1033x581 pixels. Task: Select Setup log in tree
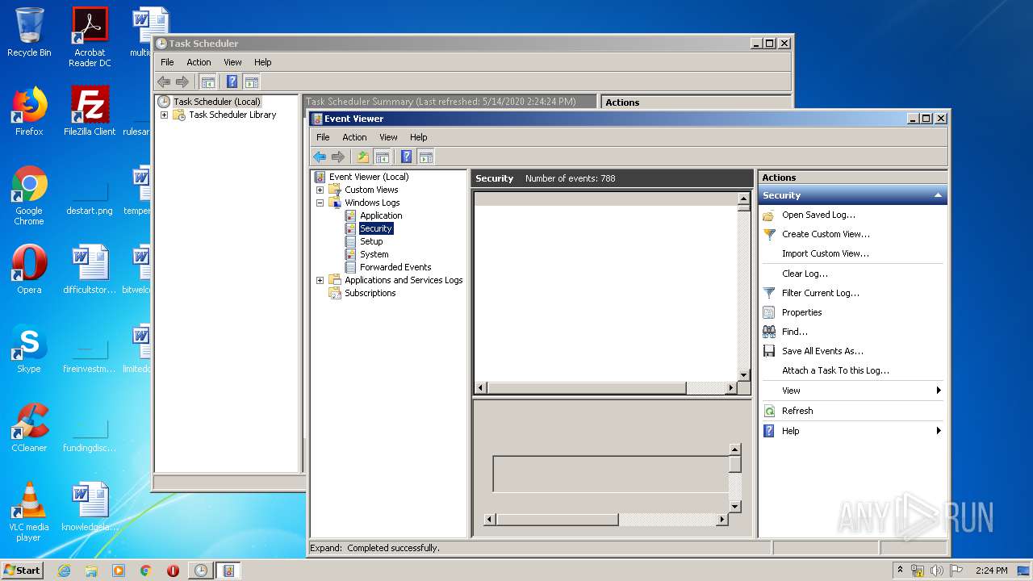coord(371,241)
